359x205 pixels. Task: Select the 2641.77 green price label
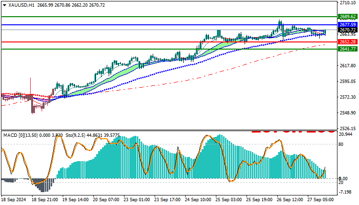pos(348,49)
